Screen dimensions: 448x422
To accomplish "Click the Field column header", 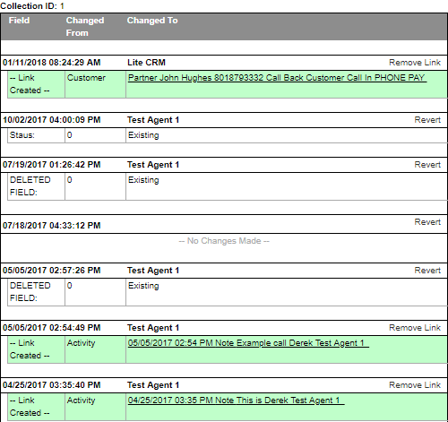I will coord(19,21).
